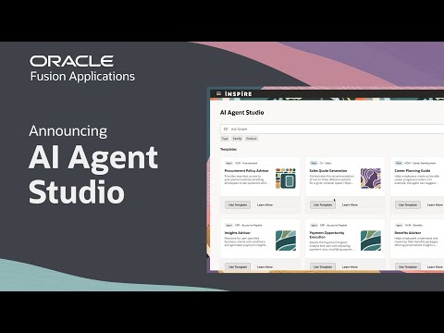This screenshot has width=444, height=333.
Task: Select the Career Planning Guide card title
Action: click(413, 170)
